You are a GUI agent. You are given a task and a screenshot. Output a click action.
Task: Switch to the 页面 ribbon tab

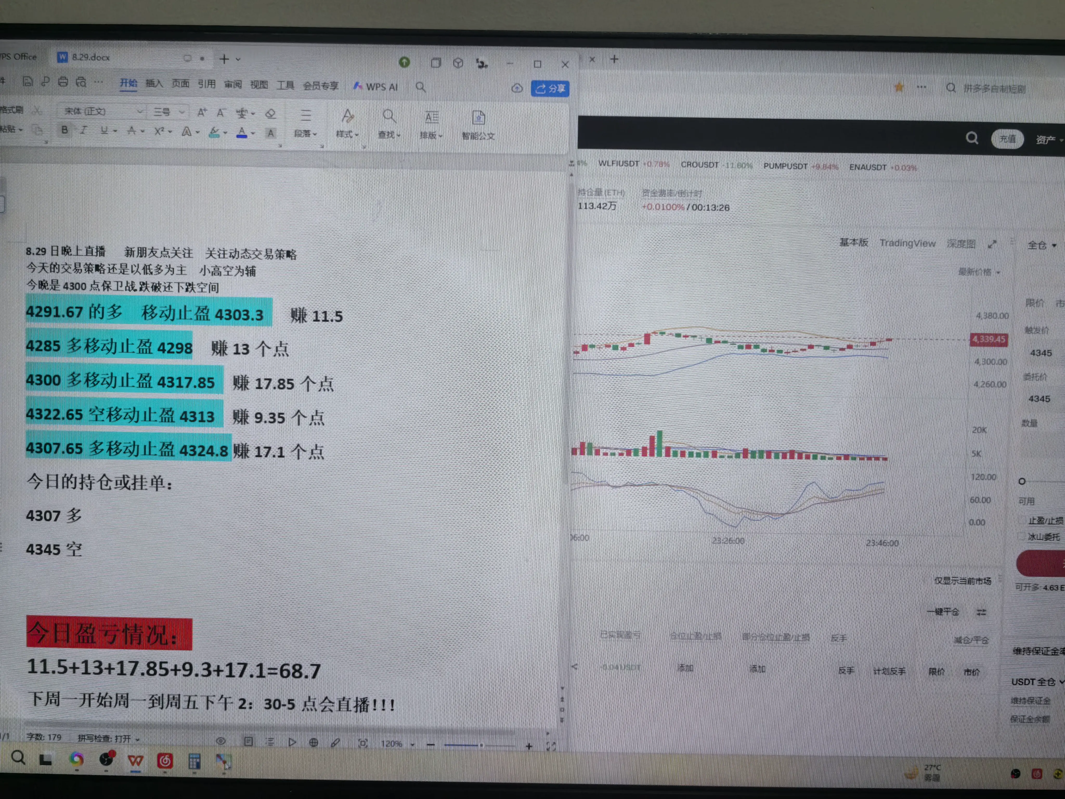(180, 83)
